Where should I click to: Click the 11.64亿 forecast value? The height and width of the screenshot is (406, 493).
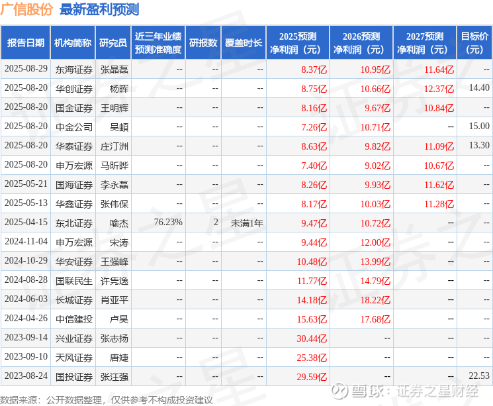439,70
